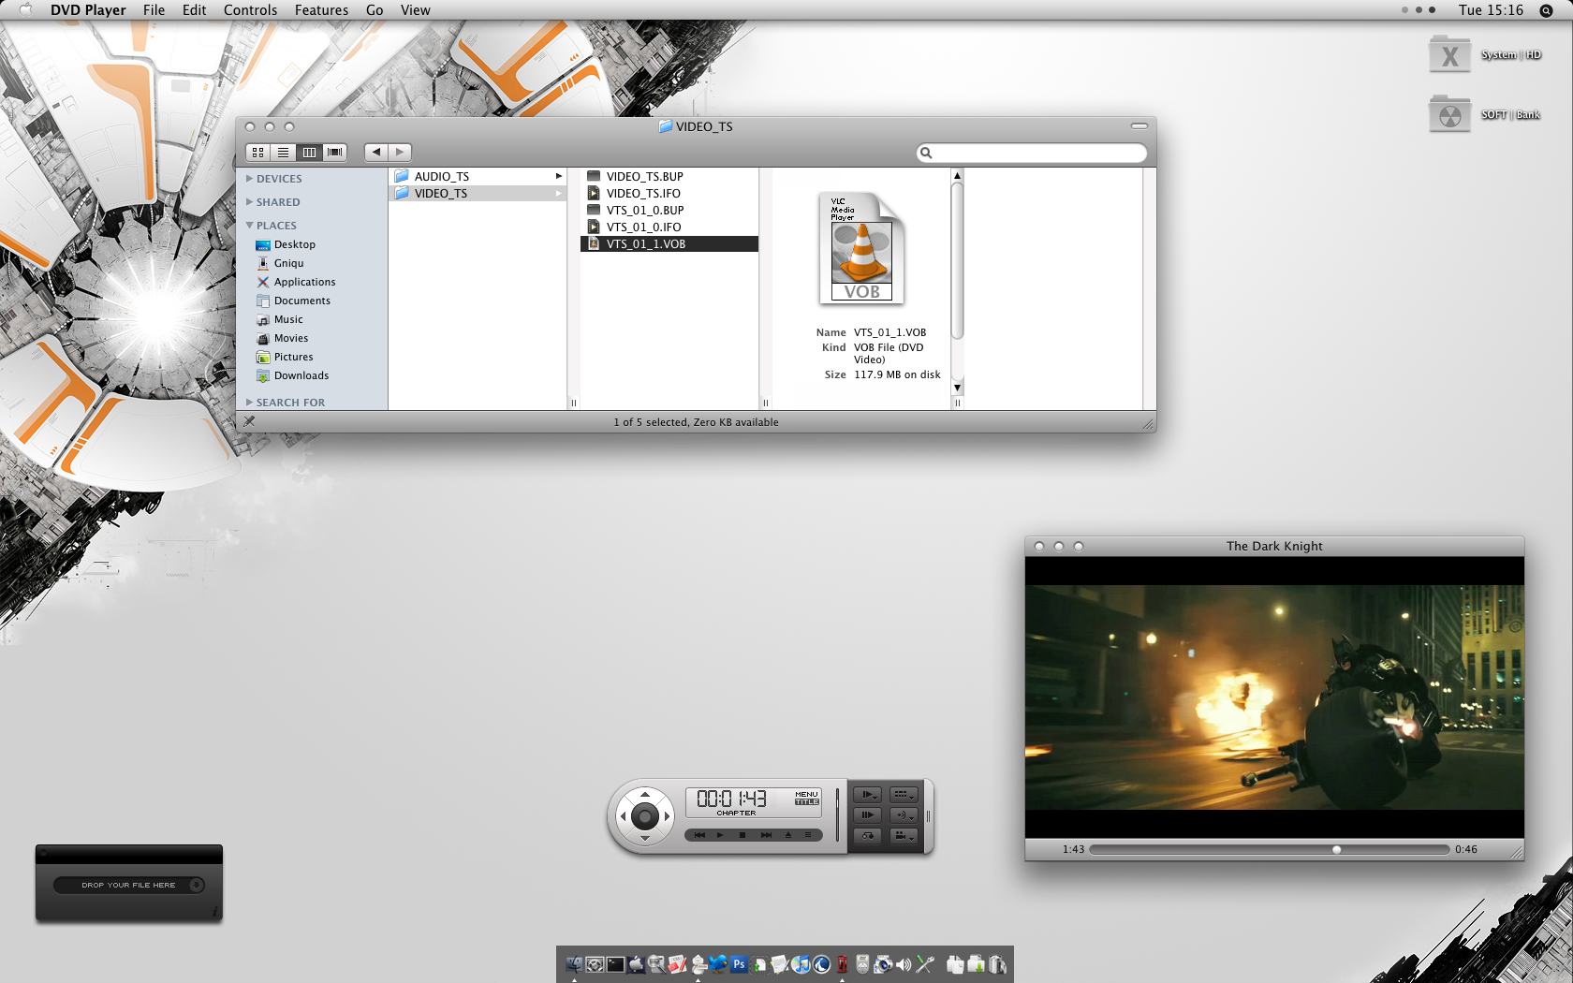Click the drawer handle on DVD controller
The width and height of the screenshot is (1573, 983).
[928, 816]
